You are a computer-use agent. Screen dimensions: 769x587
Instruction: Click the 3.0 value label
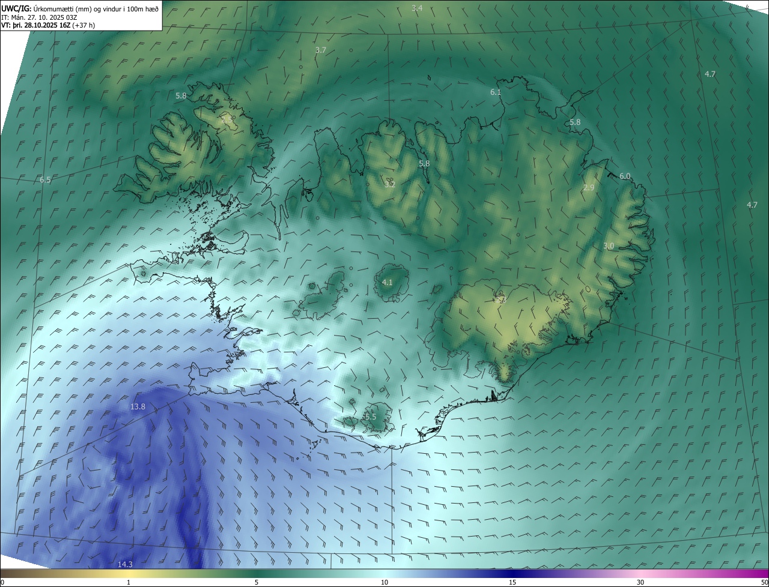coord(609,246)
